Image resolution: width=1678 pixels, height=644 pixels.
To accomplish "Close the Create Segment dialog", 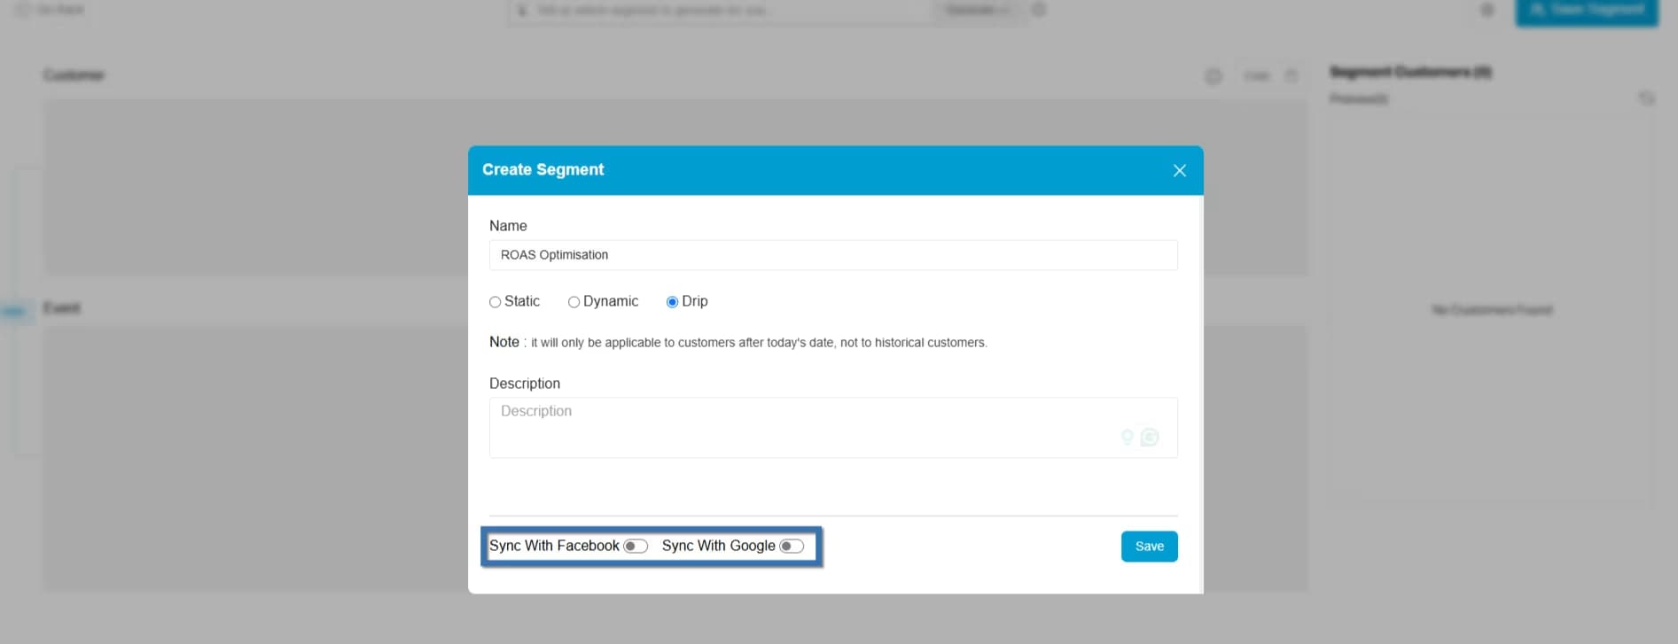I will 1179,170.
